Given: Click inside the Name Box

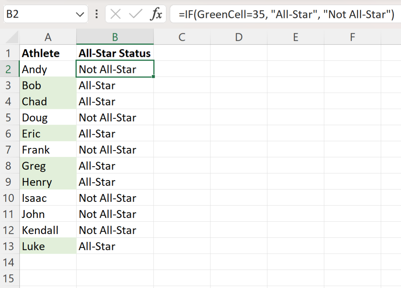Looking at the screenshot, I should coord(41,14).
